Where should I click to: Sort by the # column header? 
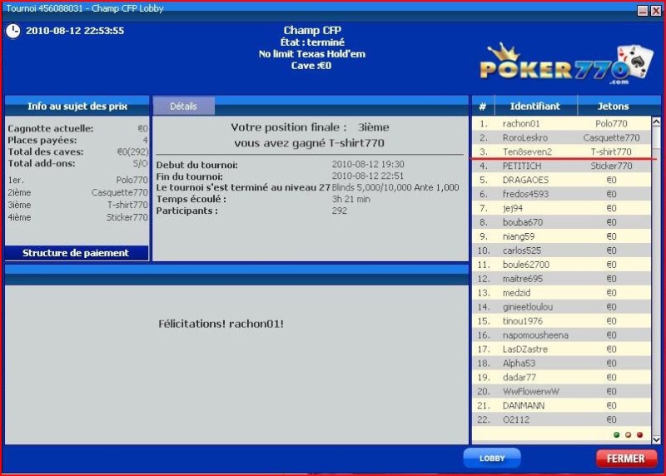pos(483,107)
